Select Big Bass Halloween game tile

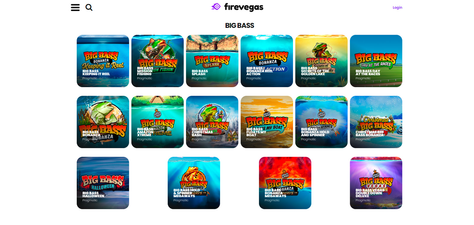tap(103, 183)
